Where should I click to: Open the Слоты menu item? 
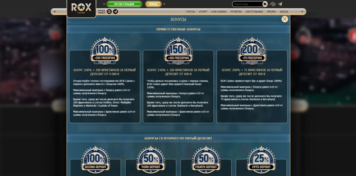[190, 11]
